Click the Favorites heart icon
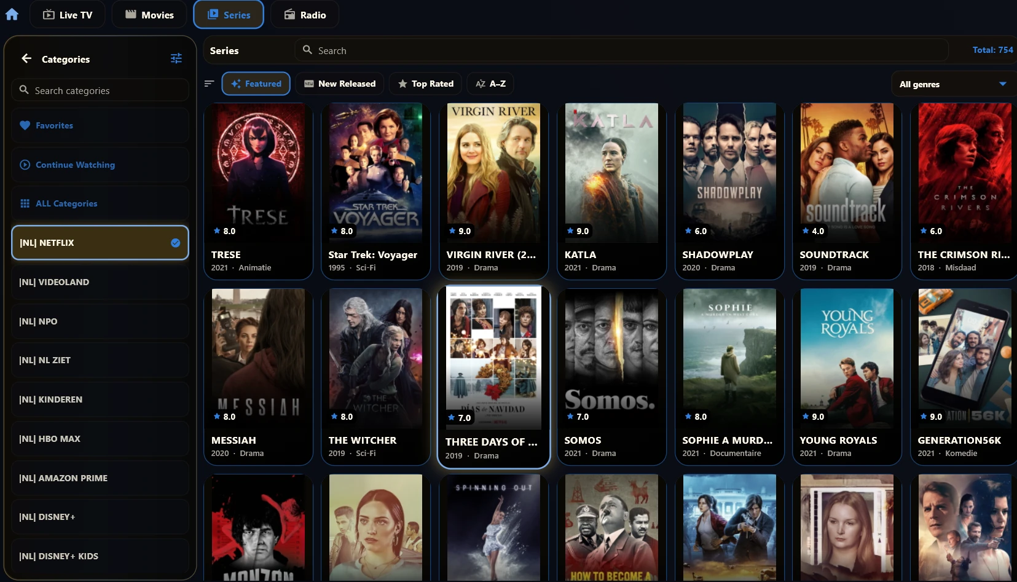 tap(25, 125)
